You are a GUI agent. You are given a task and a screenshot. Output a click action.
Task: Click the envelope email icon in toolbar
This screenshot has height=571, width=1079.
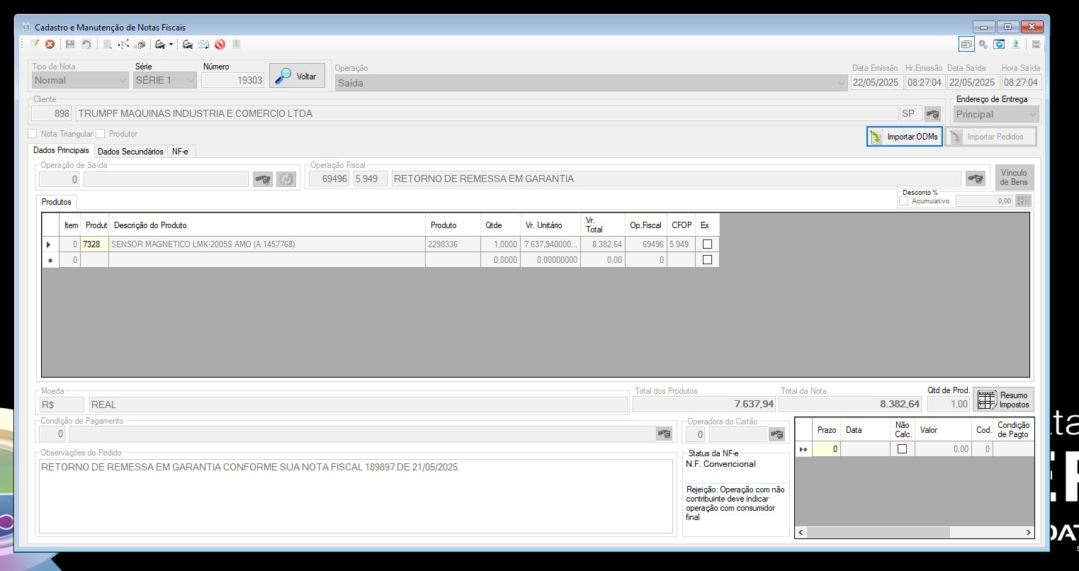point(203,44)
